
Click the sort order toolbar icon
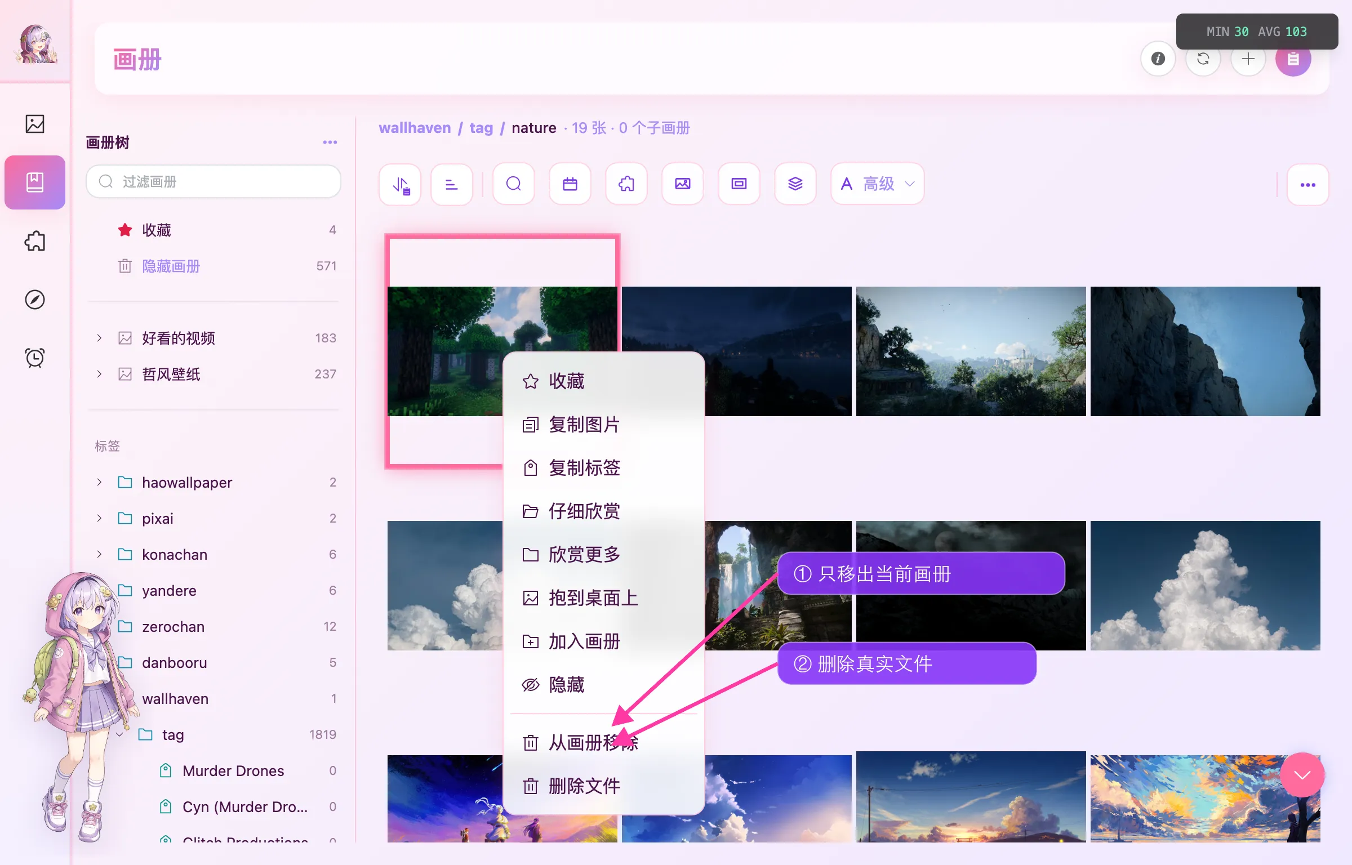click(x=401, y=184)
